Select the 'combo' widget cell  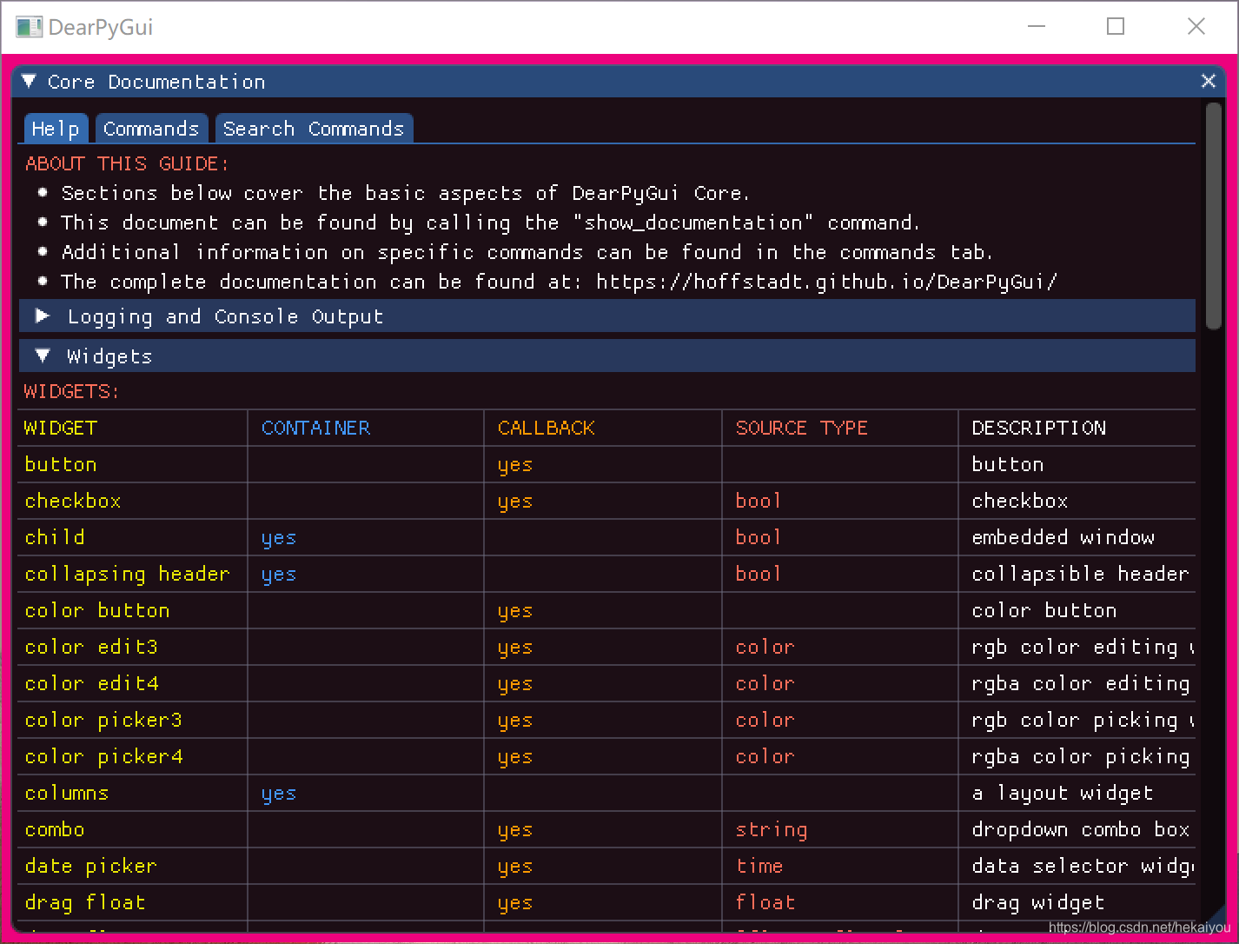(x=55, y=829)
